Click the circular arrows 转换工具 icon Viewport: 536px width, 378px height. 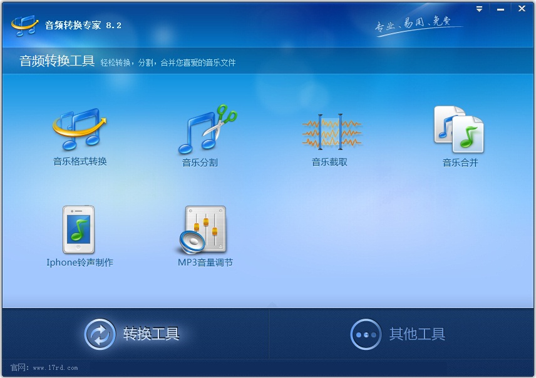(100, 334)
